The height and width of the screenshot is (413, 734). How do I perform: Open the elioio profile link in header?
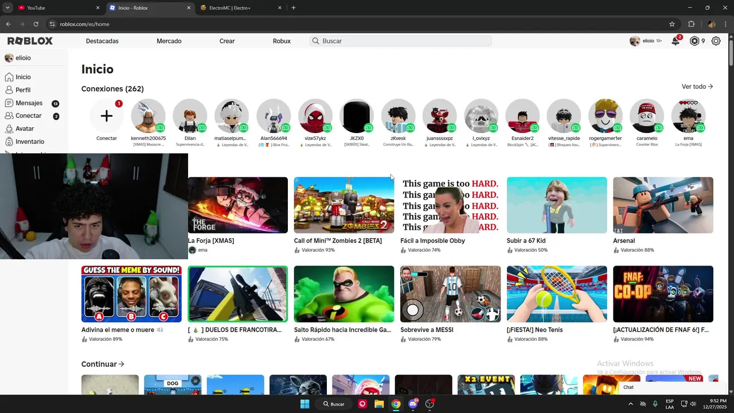click(x=646, y=41)
